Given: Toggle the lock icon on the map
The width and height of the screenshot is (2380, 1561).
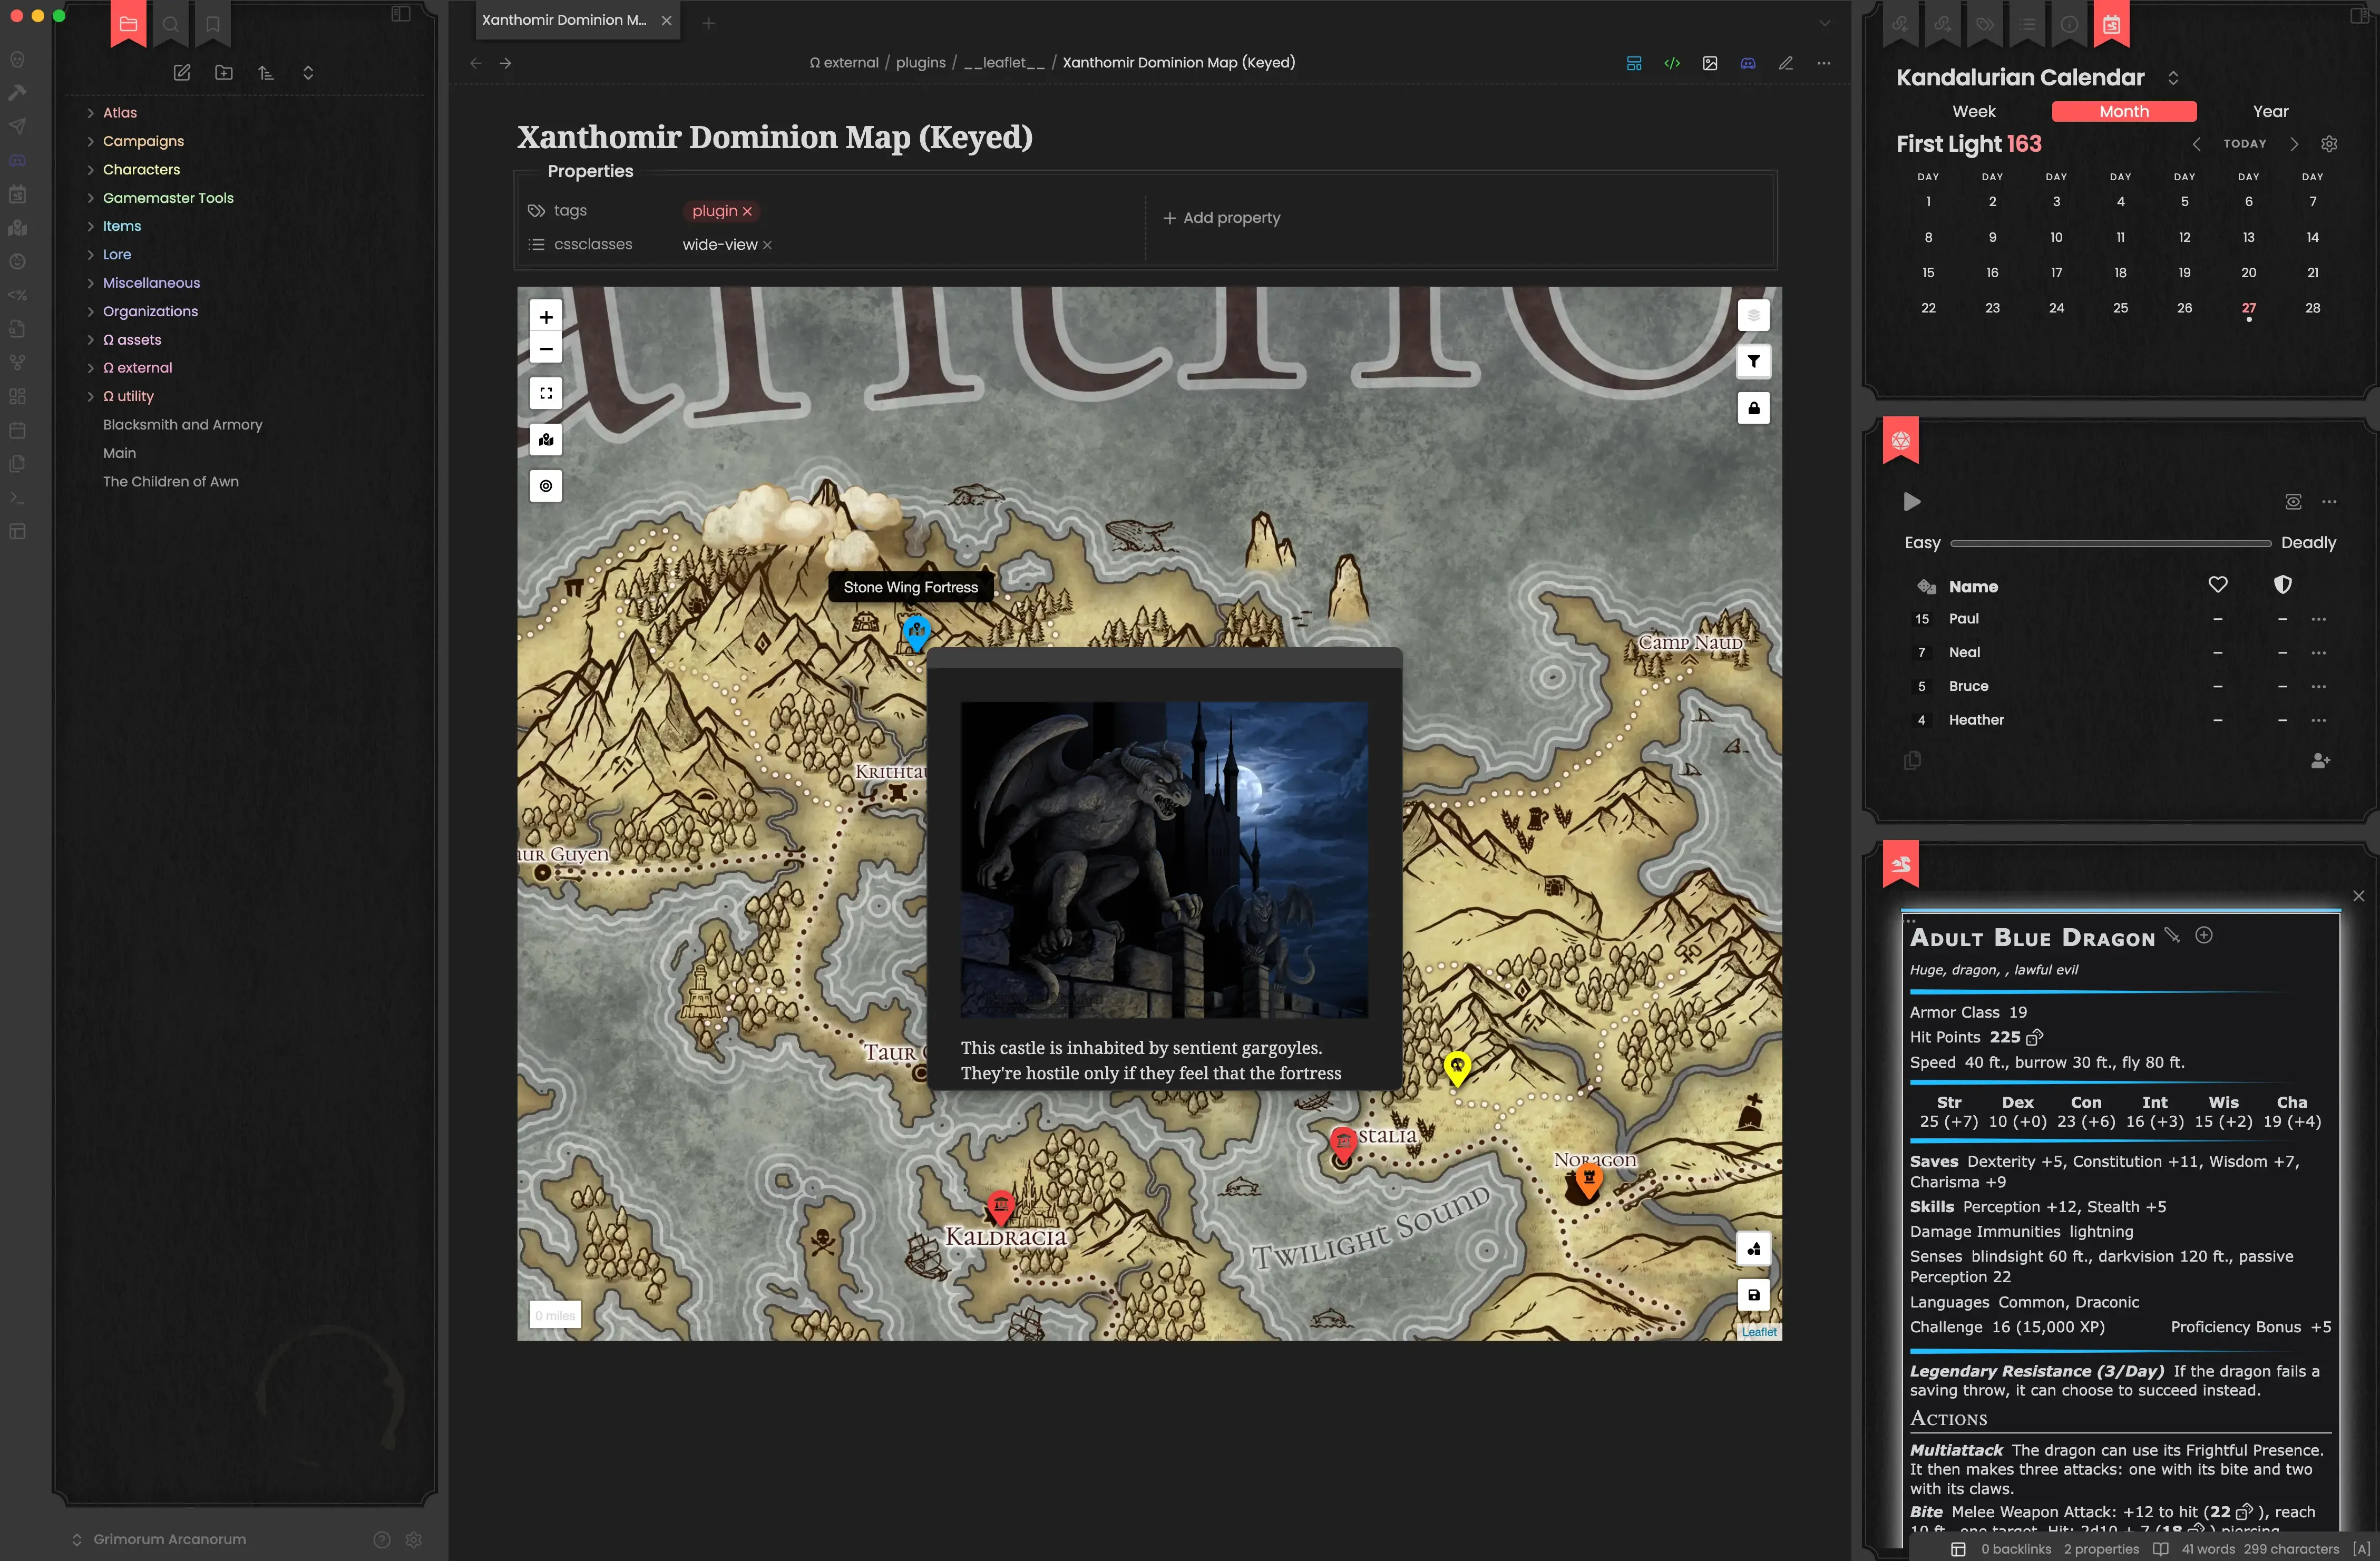Looking at the screenshot, I should (1753, 407).
